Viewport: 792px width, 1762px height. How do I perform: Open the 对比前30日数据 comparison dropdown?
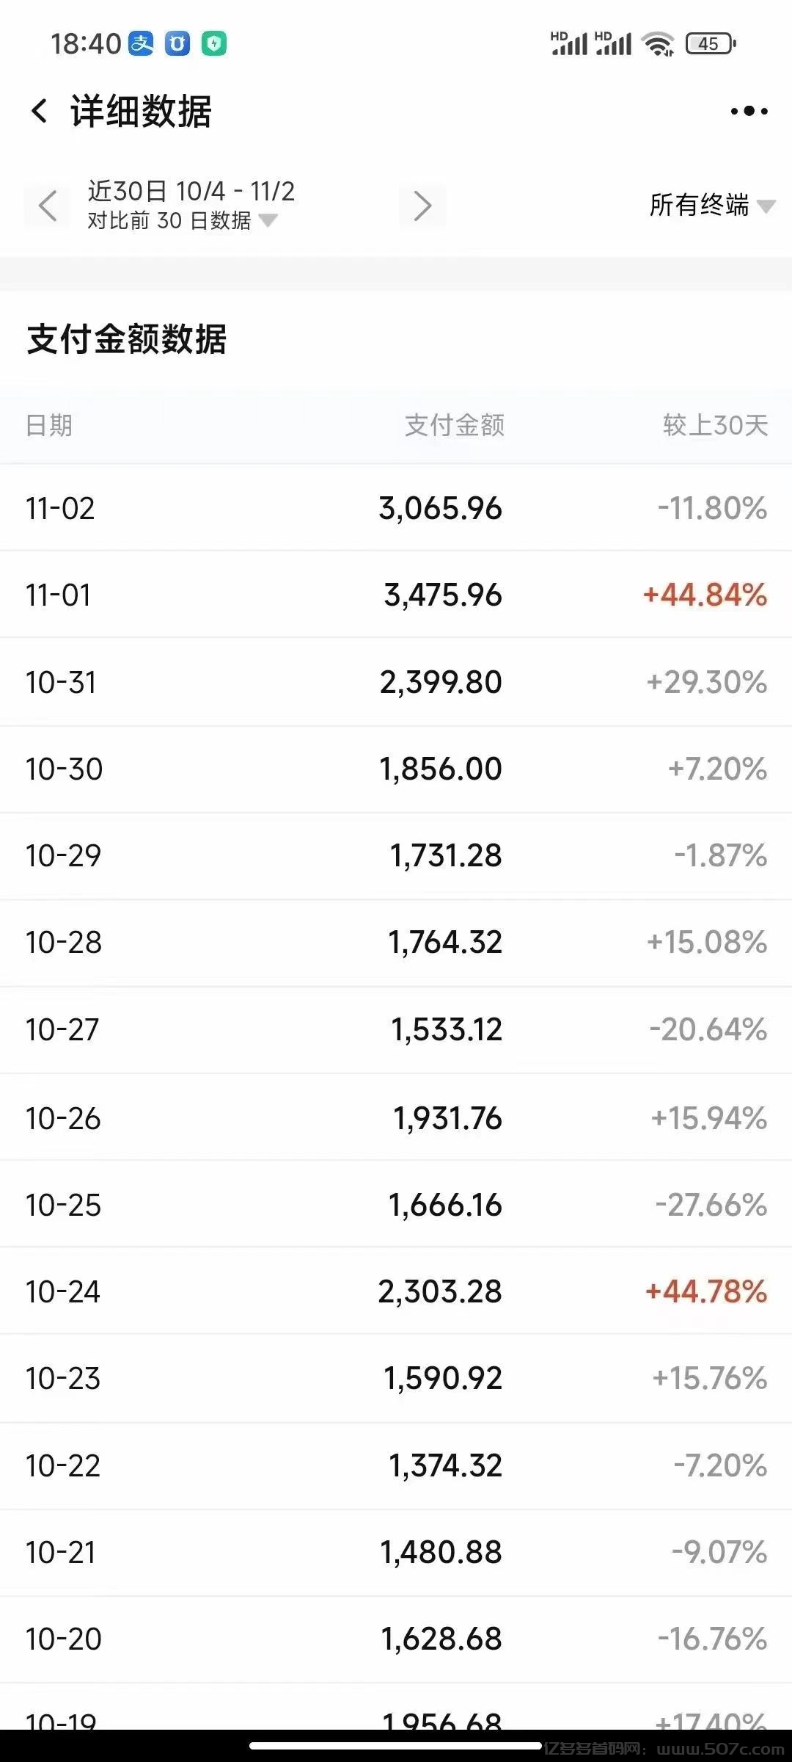click(x=182, y=221)
